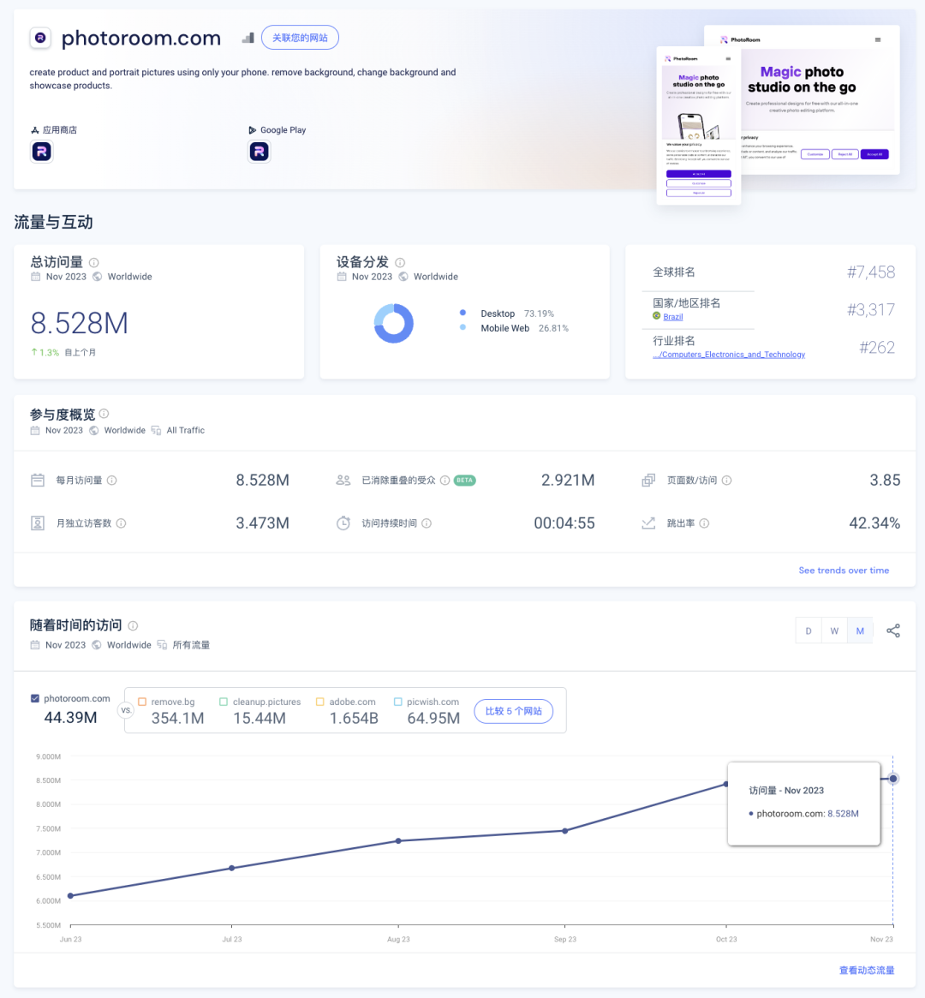Image resolution: width=925 pixels, height=998 pixels.
Task: Click the Nov 23 data point
Action: [893, 779]
